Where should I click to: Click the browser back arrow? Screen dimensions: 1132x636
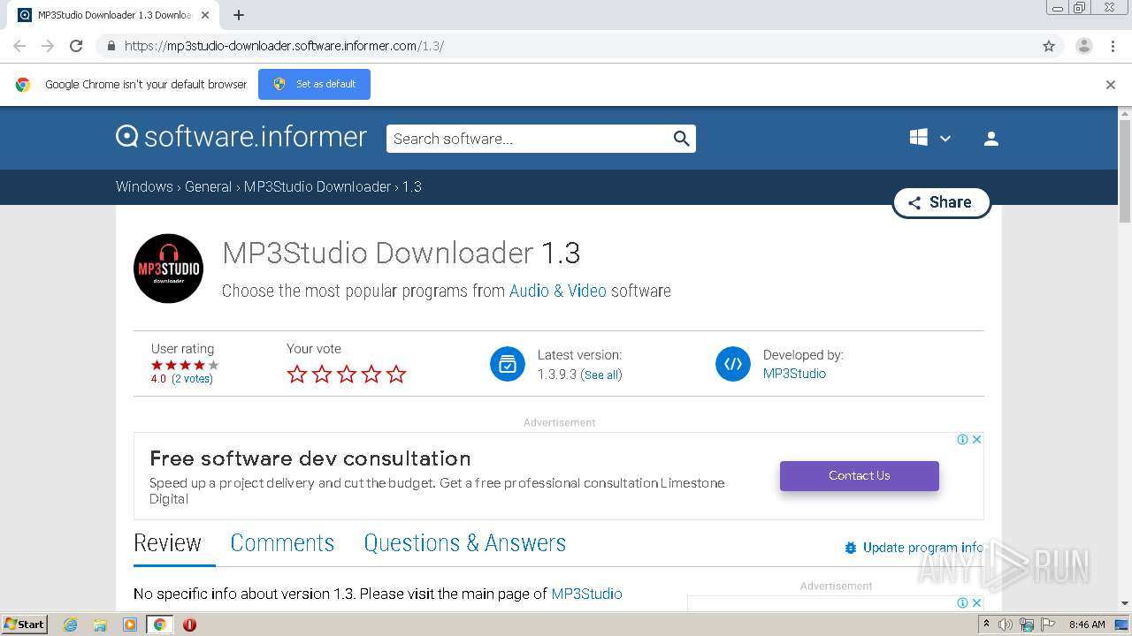pyautogui.click(x=19, y=46)
